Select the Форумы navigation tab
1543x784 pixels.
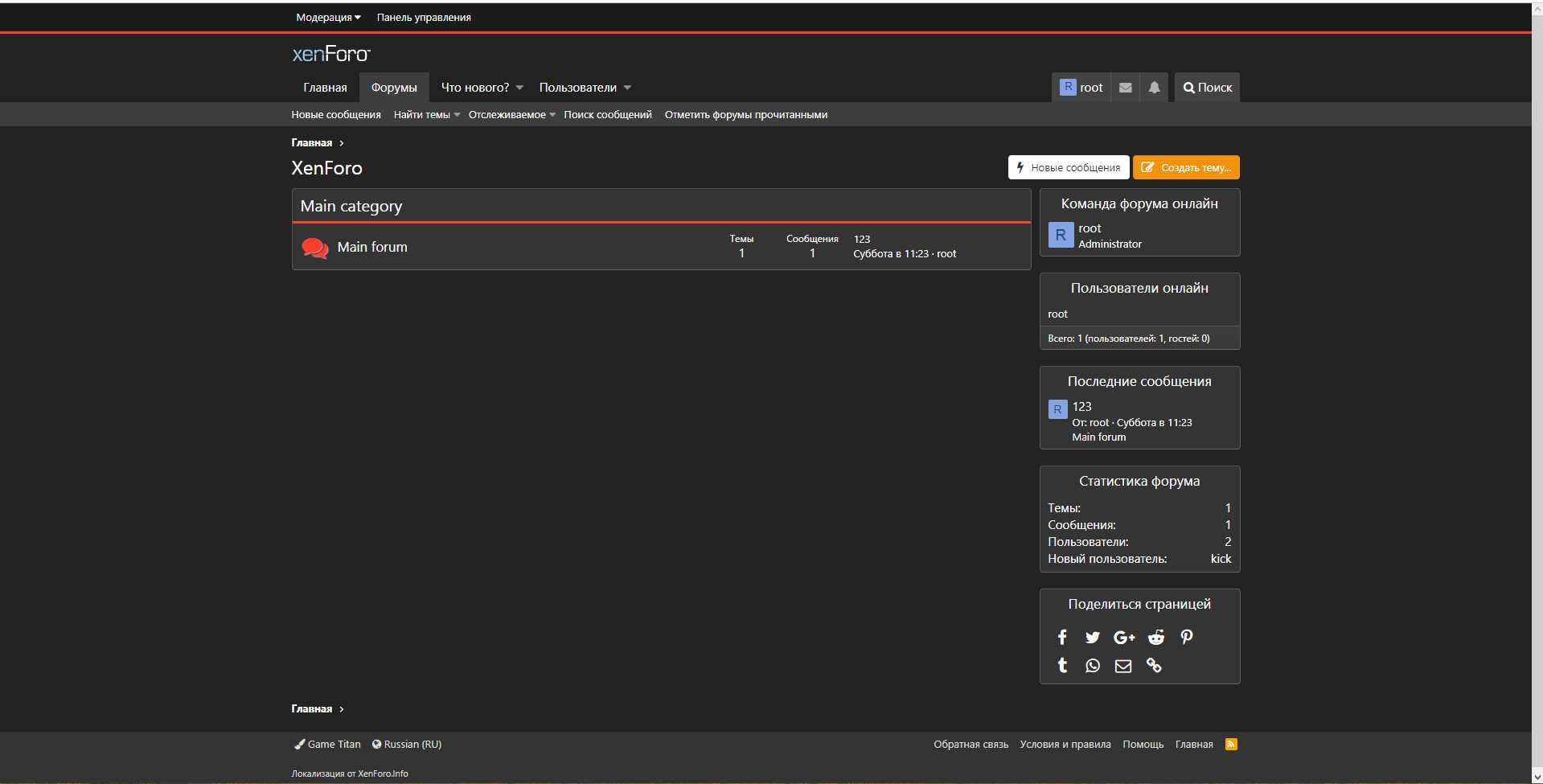coord(394,88)
